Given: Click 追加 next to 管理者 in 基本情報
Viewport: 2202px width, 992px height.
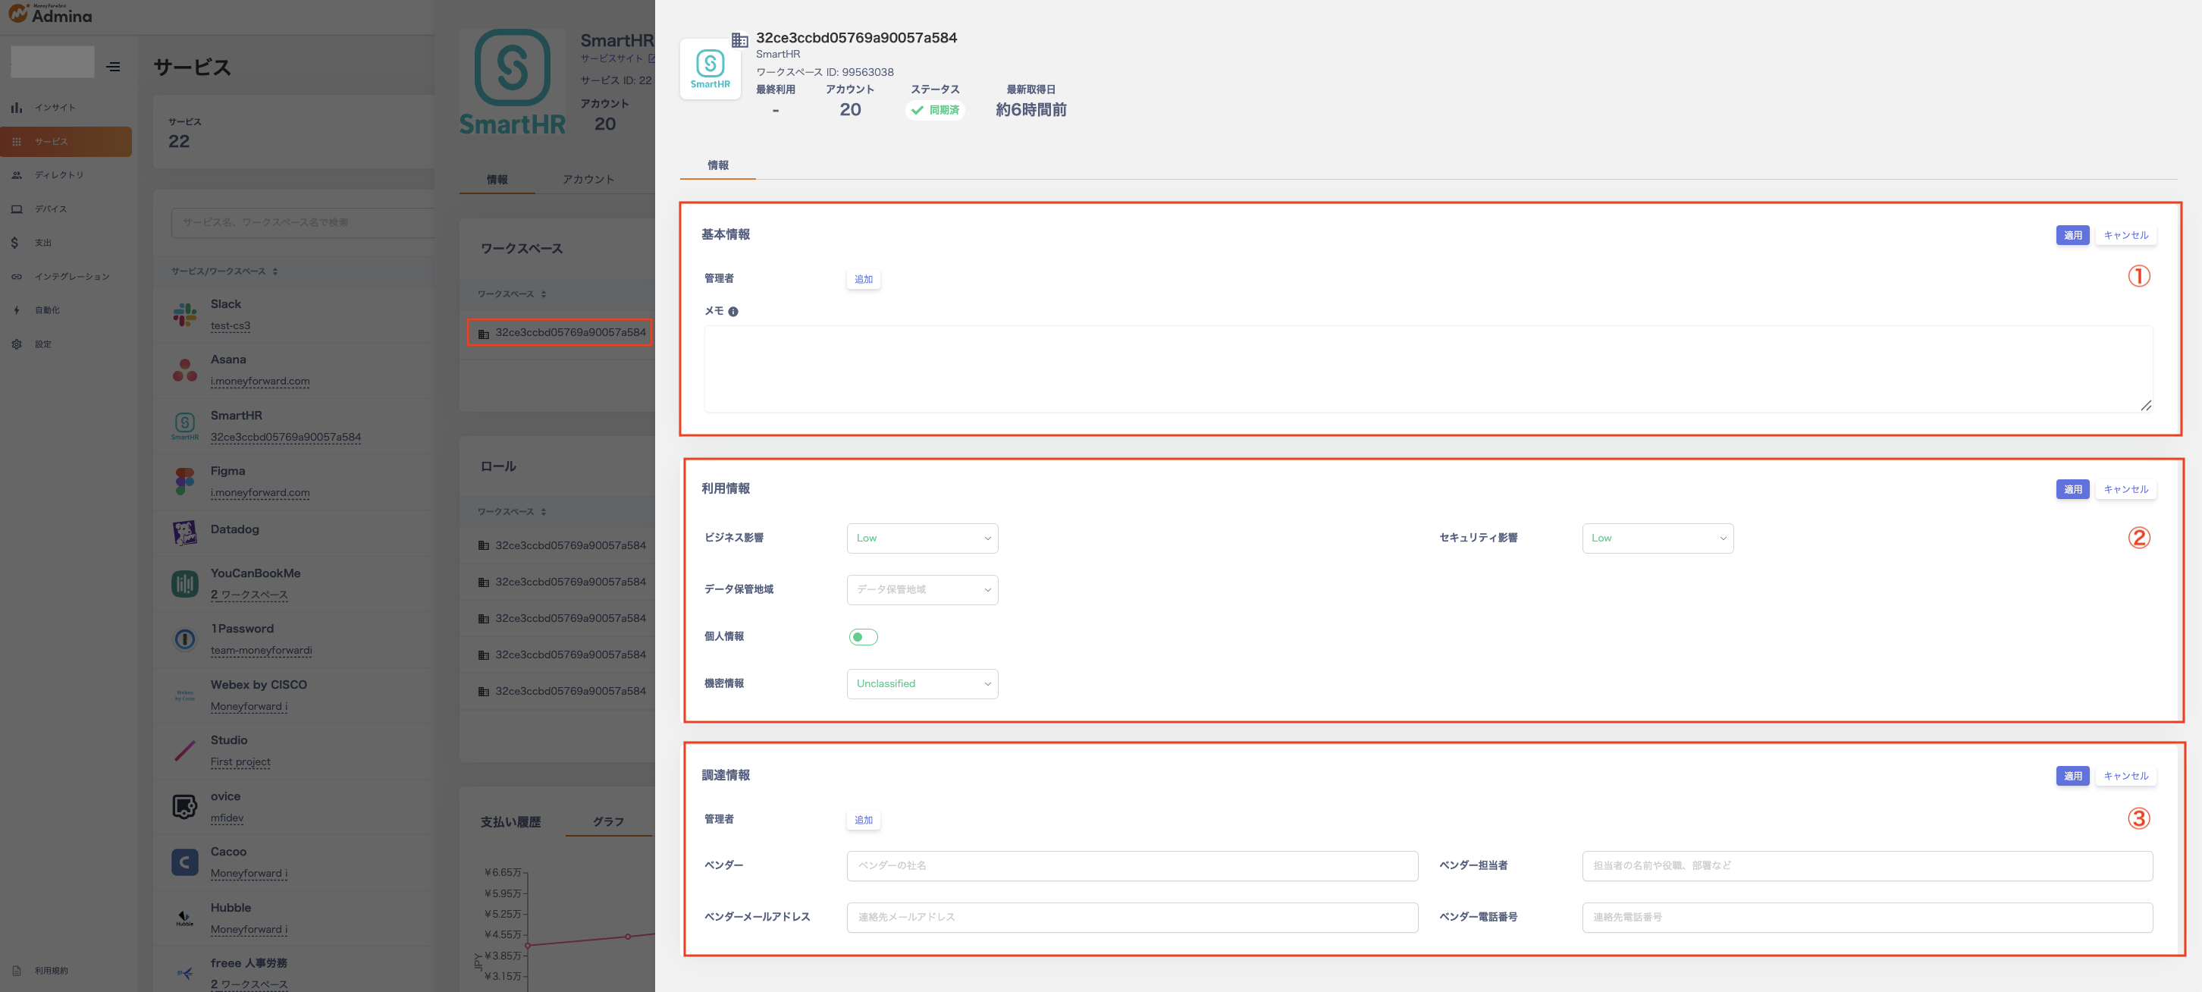Looking at the screenshot, I should point(864,280).
